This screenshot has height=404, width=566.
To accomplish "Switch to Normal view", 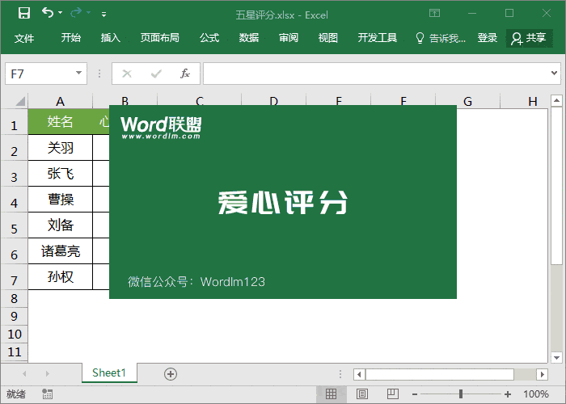I will point(331,394).
